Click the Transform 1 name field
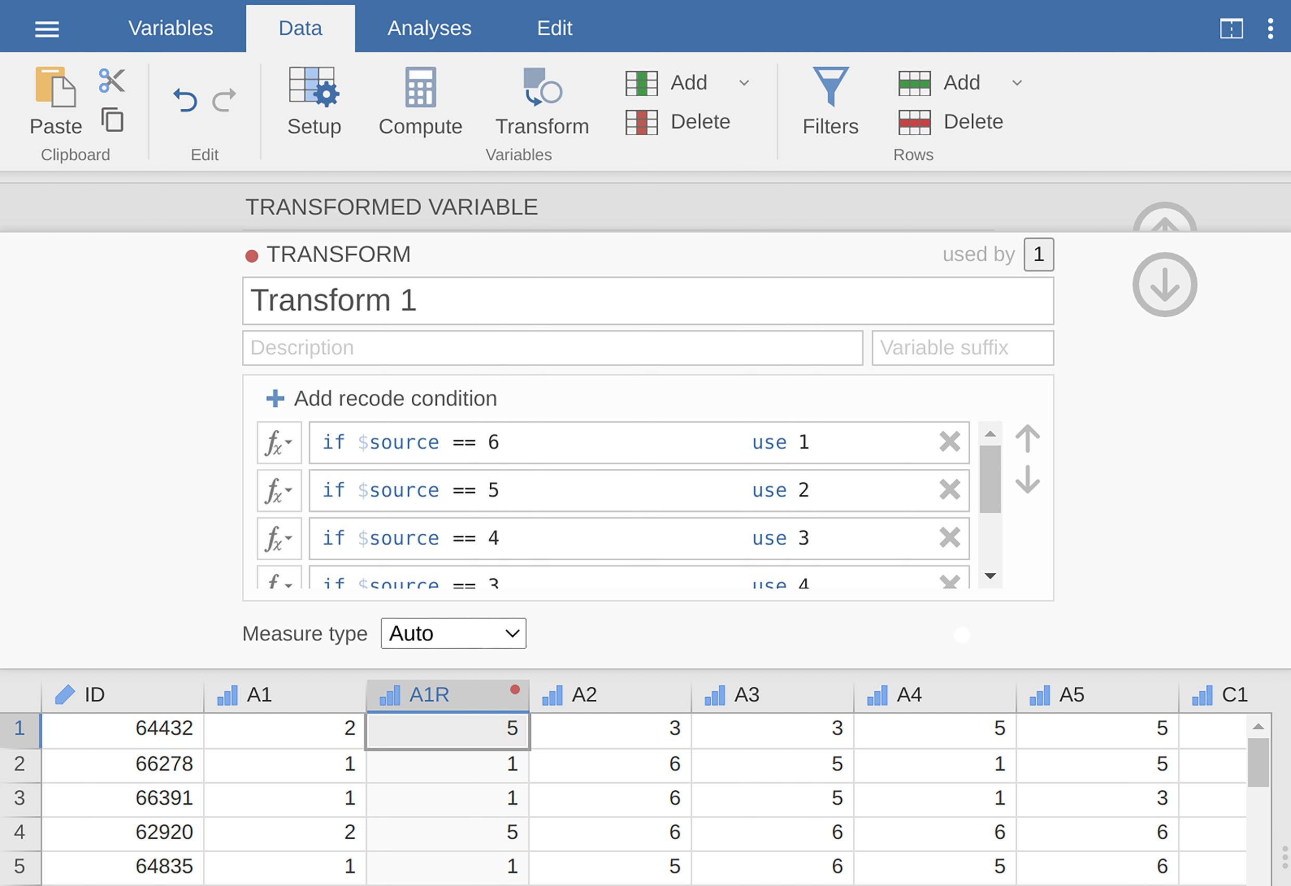Screen dimensions: 1291x886 pyautogui.click(x=648, y=301)
